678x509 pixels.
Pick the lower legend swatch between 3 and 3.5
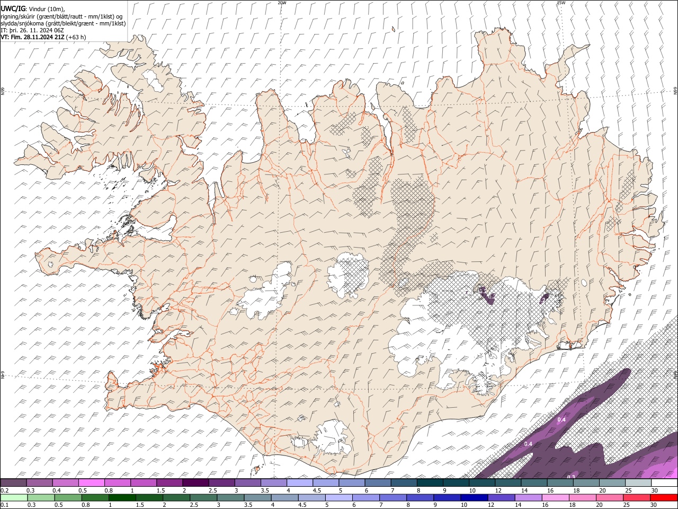pyautogui.click(x=230, y=497)
